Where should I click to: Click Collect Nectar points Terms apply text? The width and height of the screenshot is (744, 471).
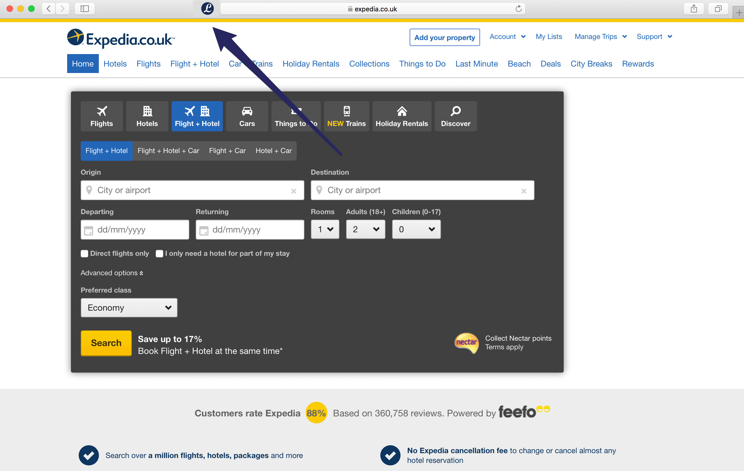click(x=518, y=343)
